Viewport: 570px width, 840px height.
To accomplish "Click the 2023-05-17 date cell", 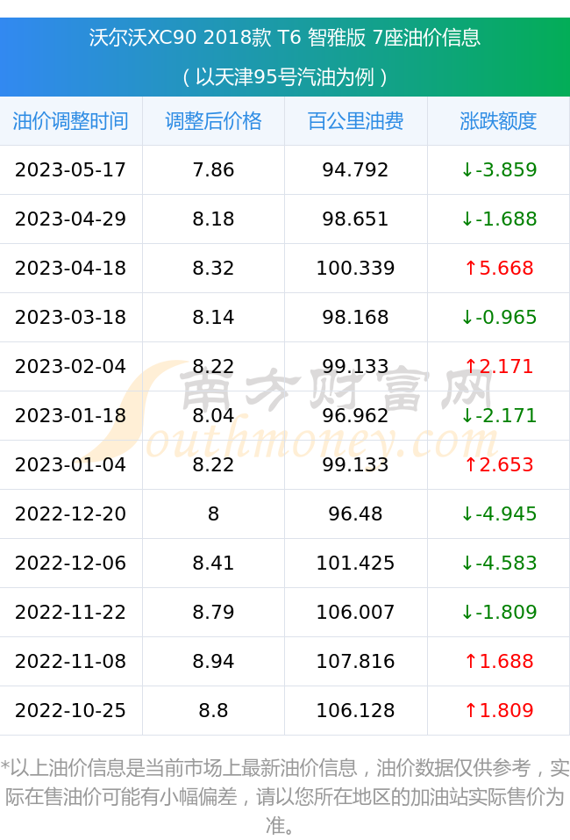I will (71, 169).
